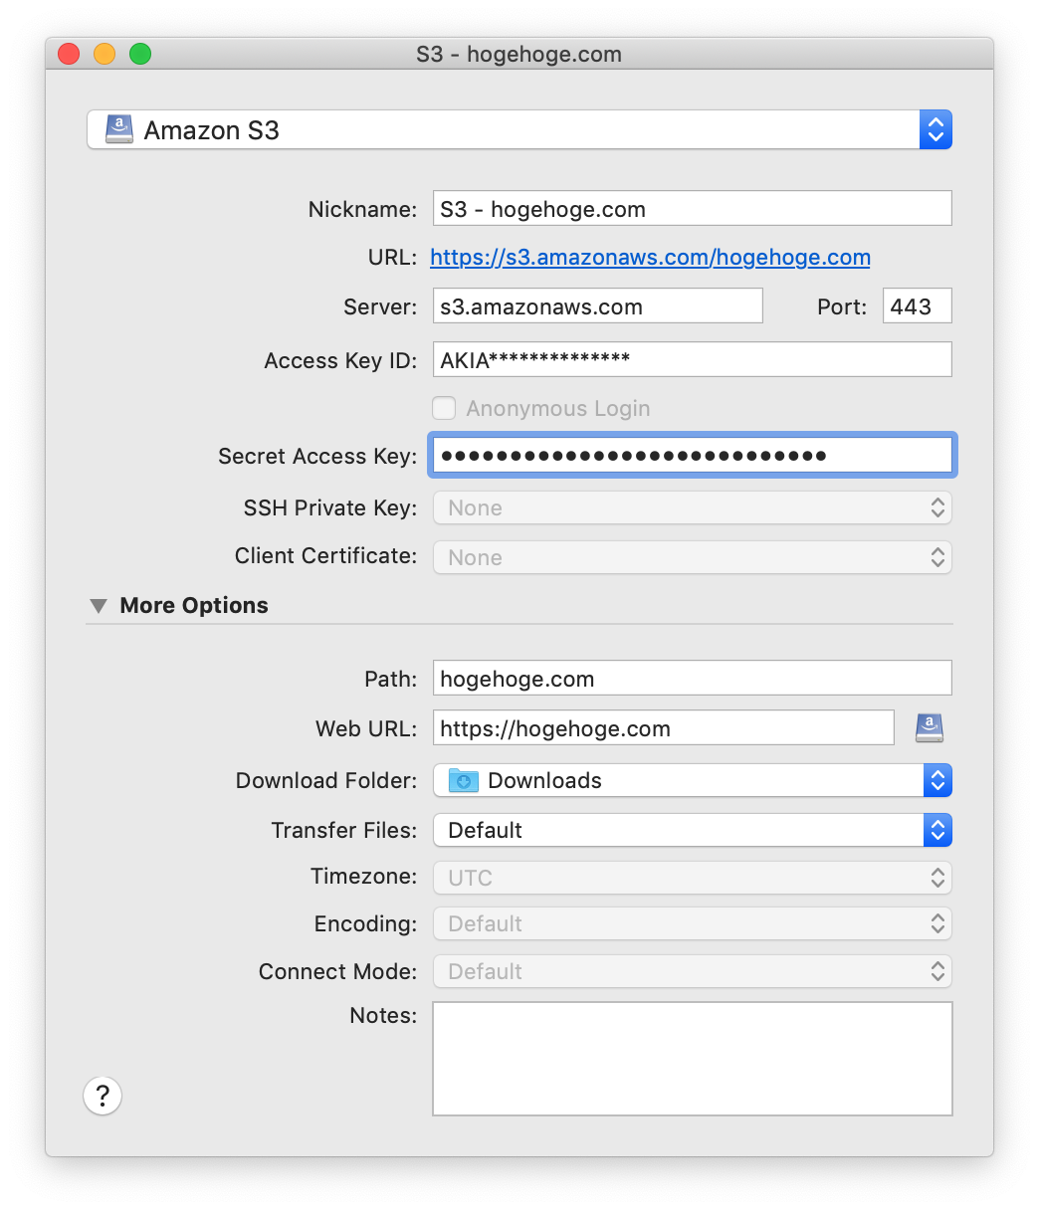The height and width of the screenshot is (1210, 1039).
Task: Open the Encoding dropdown
Action: click(x=693, y=923)
